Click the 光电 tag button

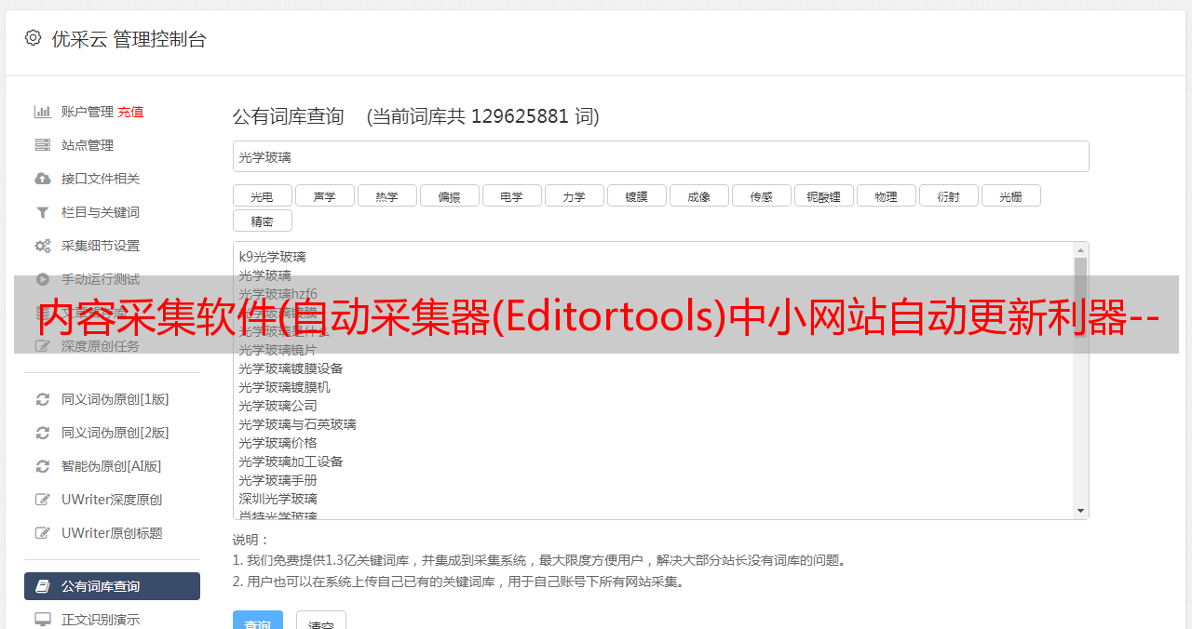click(x=262, y=195)
